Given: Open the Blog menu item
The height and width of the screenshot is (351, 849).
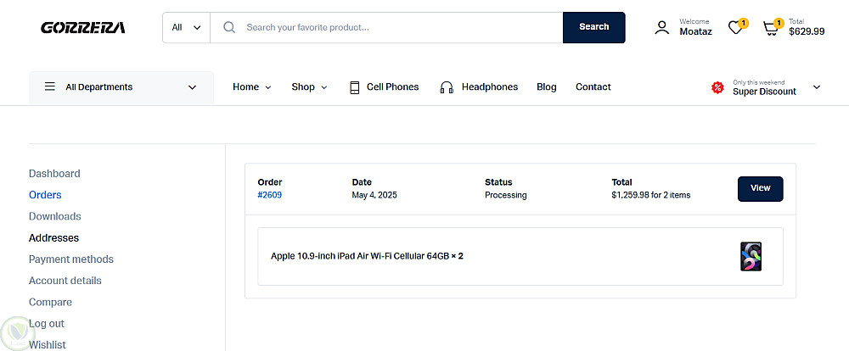Looking at the screenshot, I should [x=547, y=86].
